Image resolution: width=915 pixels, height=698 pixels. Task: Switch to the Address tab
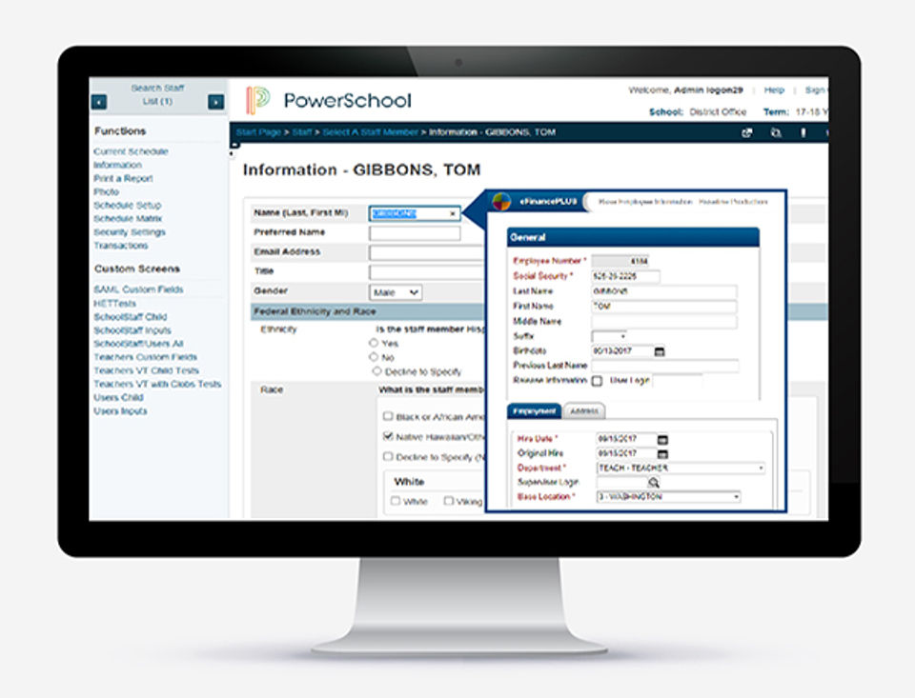(584, 411)
